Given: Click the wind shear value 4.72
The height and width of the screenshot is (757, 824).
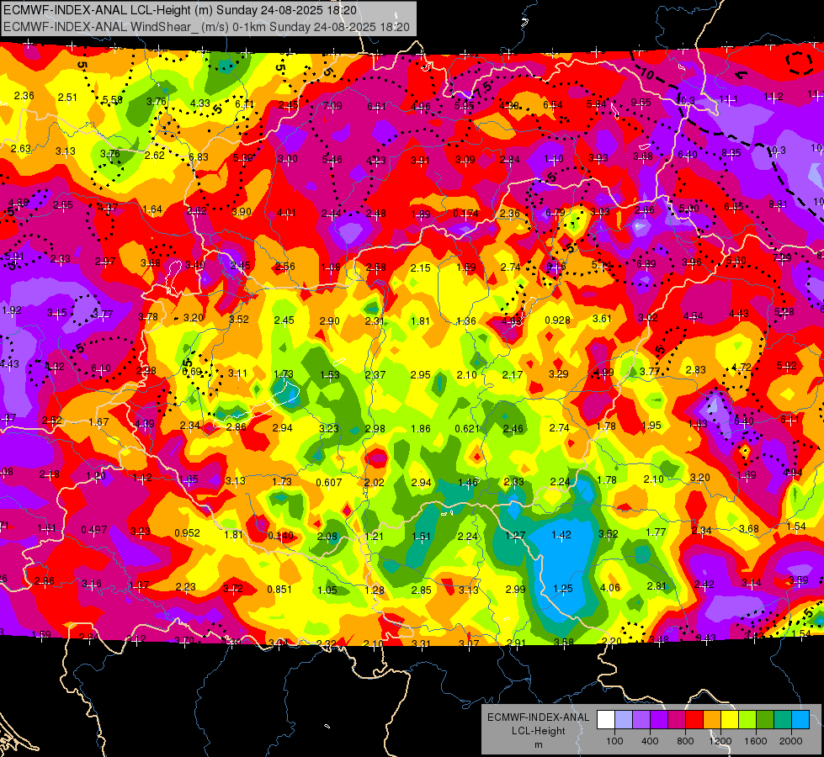Looking at the screenshot, I should (742, 367).
